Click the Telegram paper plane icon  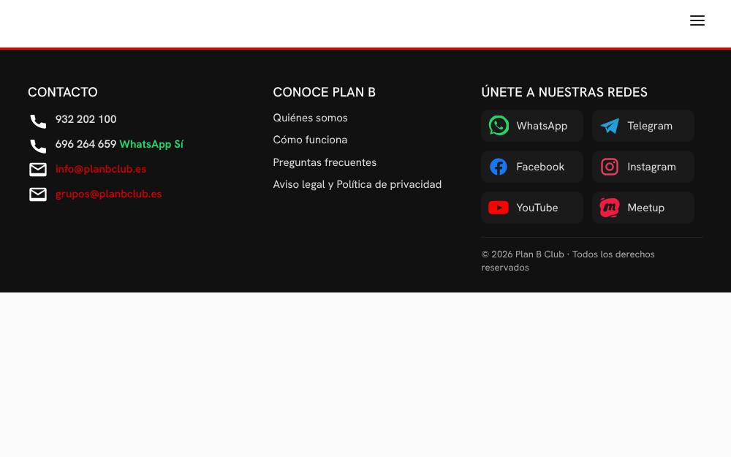click(610, 126)
